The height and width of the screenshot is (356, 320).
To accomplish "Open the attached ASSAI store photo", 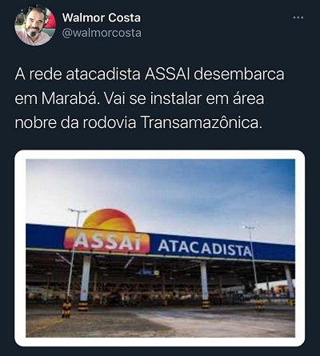I will point(160,248).
